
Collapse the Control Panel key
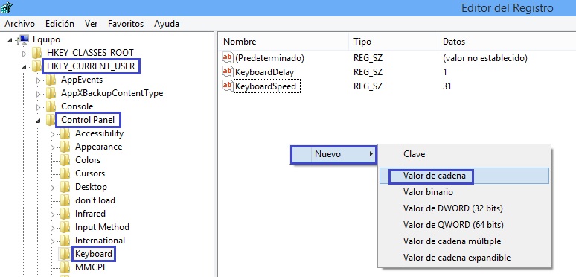38,121
